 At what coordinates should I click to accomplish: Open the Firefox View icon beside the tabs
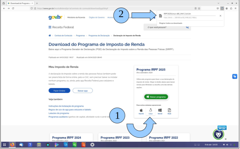3,3
